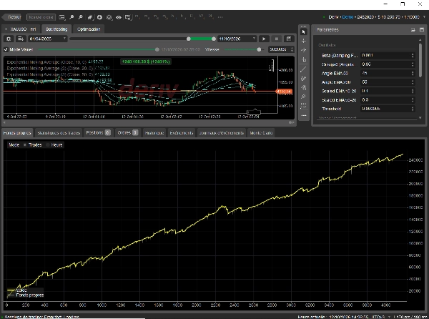Open the Ordres tab
Image resolution: width=429 pixels, height=319 pixels.
coord(128,133)
